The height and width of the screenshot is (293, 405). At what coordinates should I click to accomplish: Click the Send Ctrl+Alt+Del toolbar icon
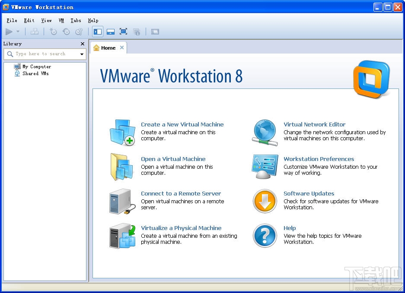(x=34, y=32)
